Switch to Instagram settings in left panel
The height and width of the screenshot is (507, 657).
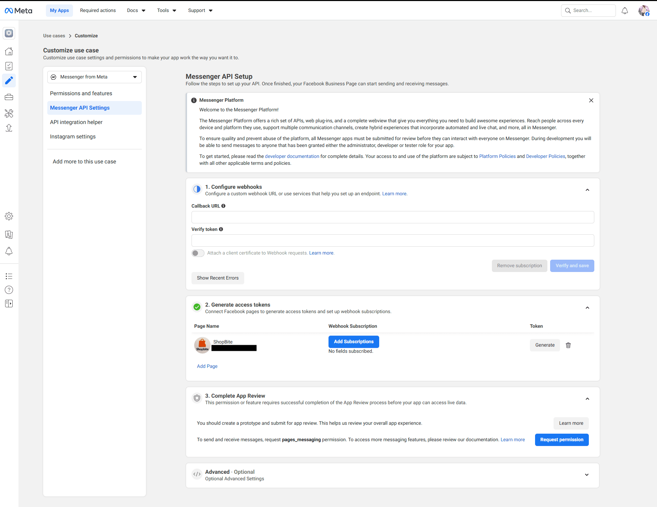point(73,136)
